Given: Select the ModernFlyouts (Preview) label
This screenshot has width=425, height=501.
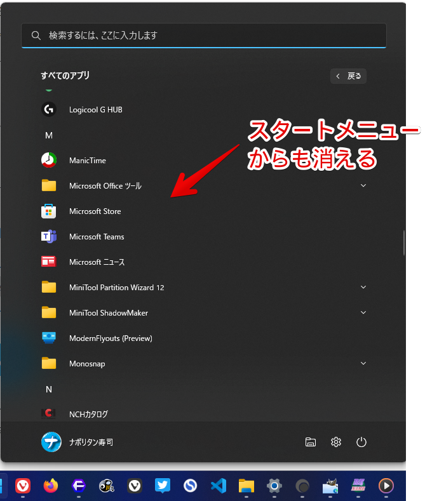Looking at the screenshot, I should click(x=111, y=338).
